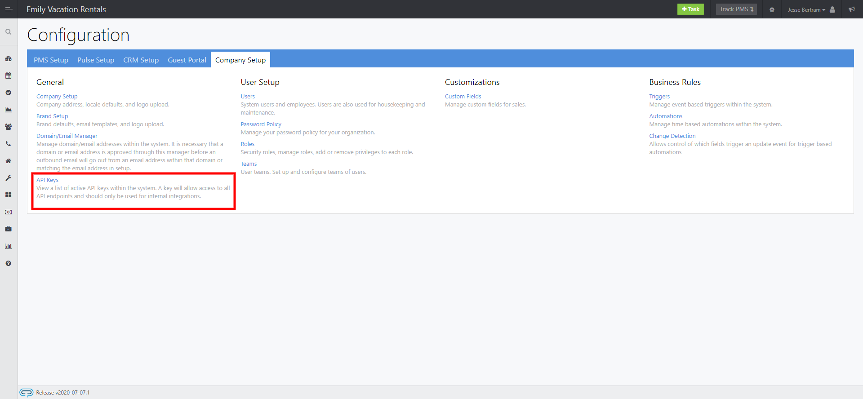Open the dashboard gauge sidebar icon
863x399 pixels.
(x=8, y=59)
